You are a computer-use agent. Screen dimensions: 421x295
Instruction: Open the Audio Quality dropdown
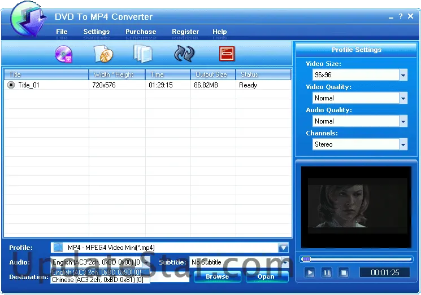(402, 121)
